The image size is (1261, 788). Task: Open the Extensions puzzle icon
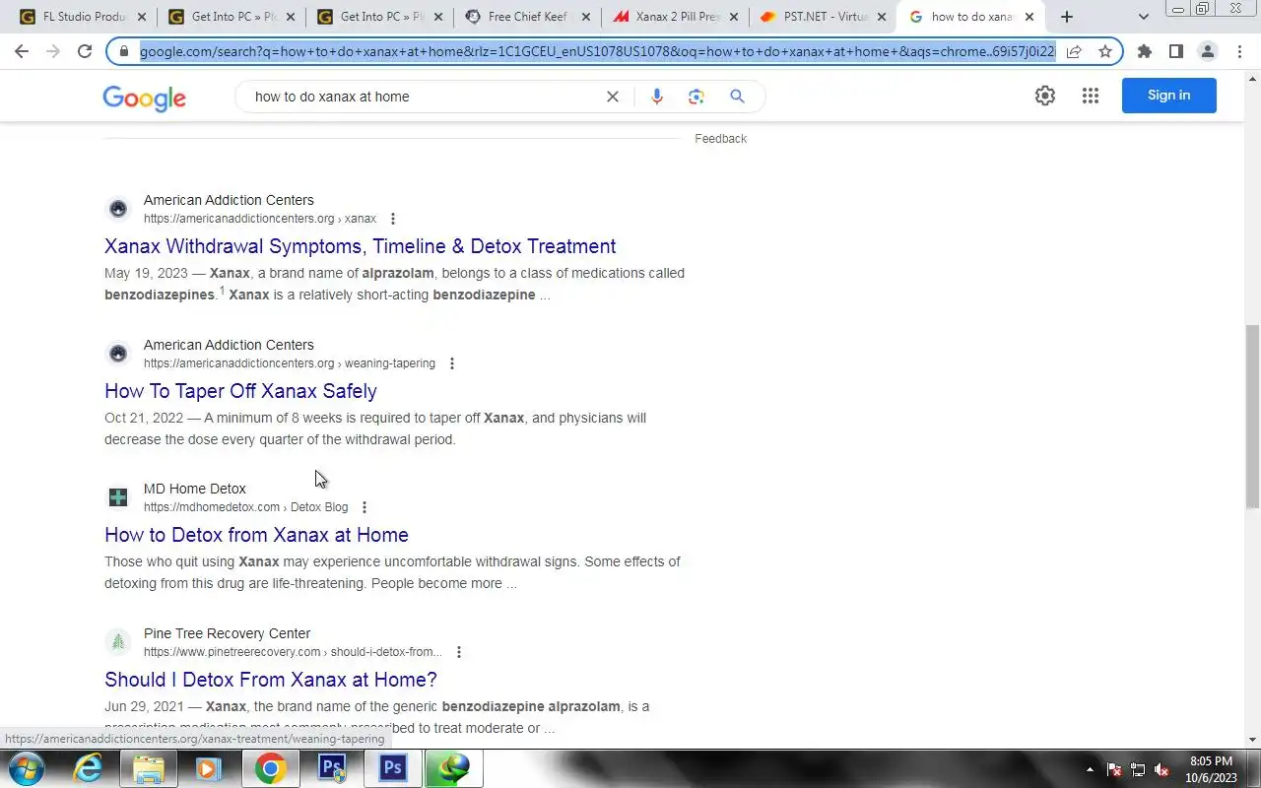1145,51
